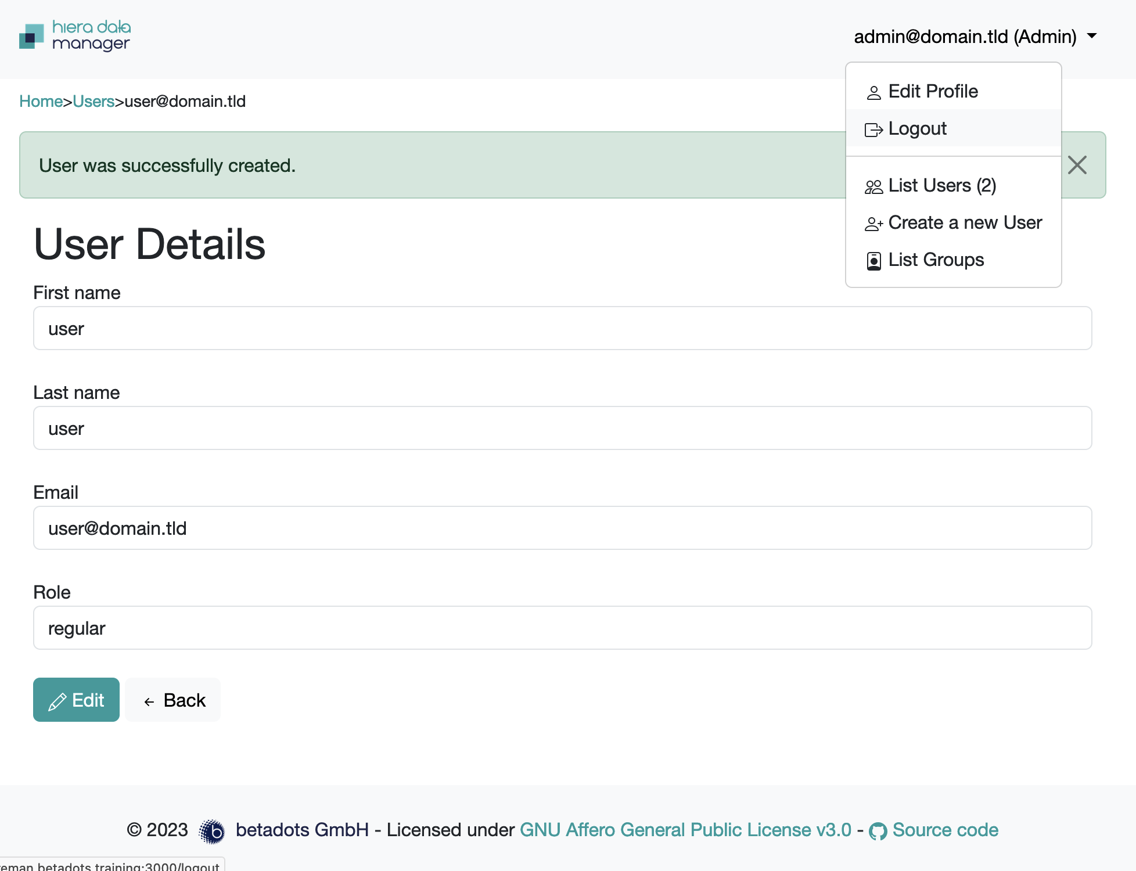Dismiss the success alert with the X
Viewport: 1136px width, 871px height.
coord(1077,165)
